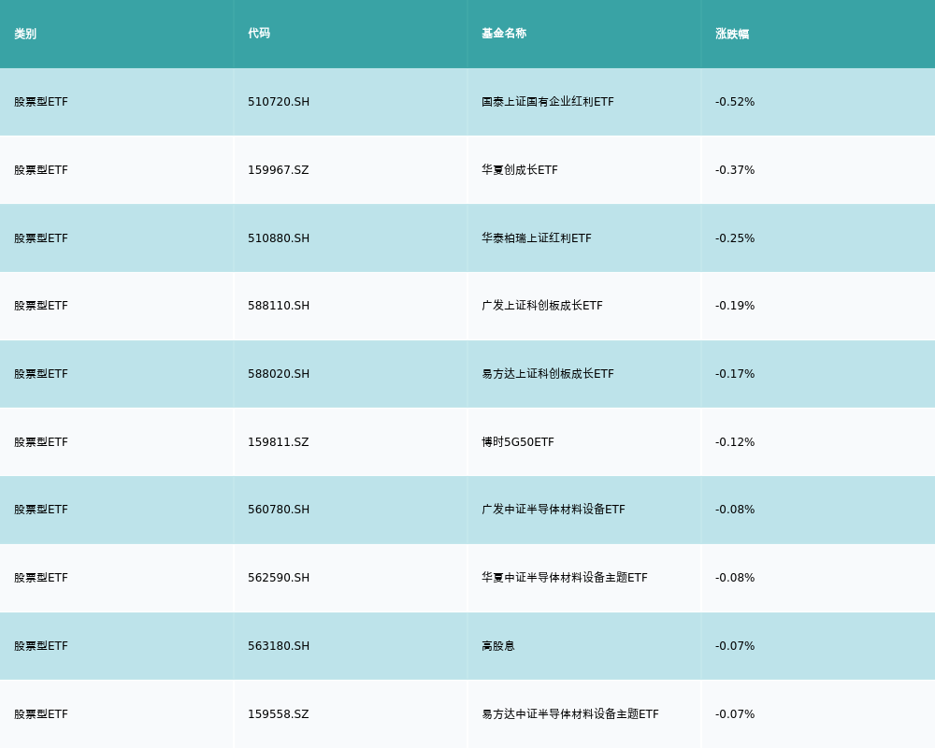Screen dimensions: 935x748
Task: Select code 562590.SH
Action: [x=279, y=578]
